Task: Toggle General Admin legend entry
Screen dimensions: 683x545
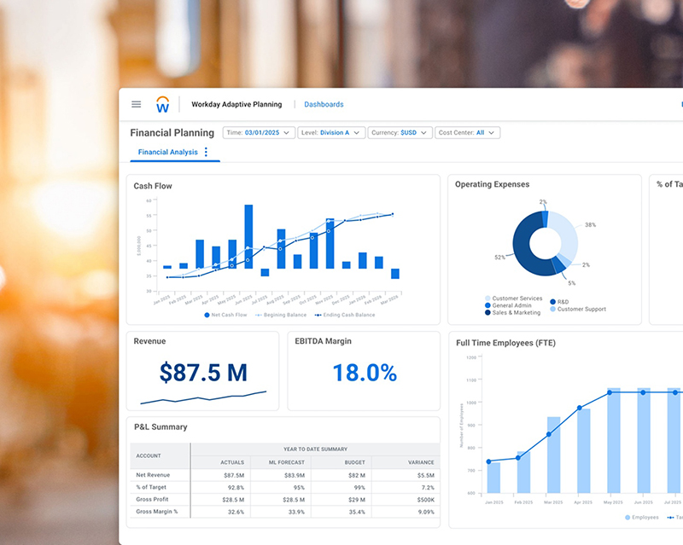Action: [508, 305]
